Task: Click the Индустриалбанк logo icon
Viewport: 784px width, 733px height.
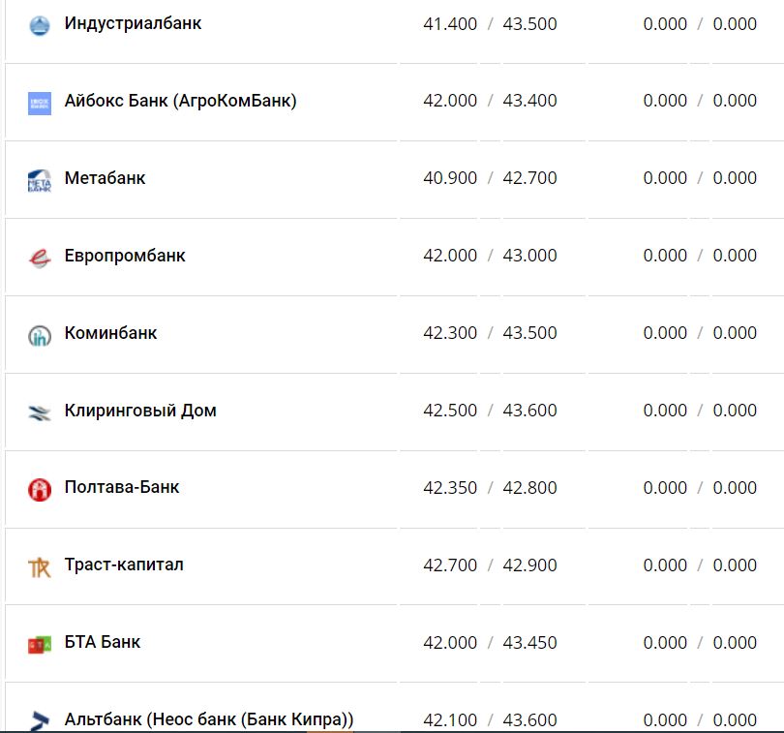Action: [x=39, y=25]
